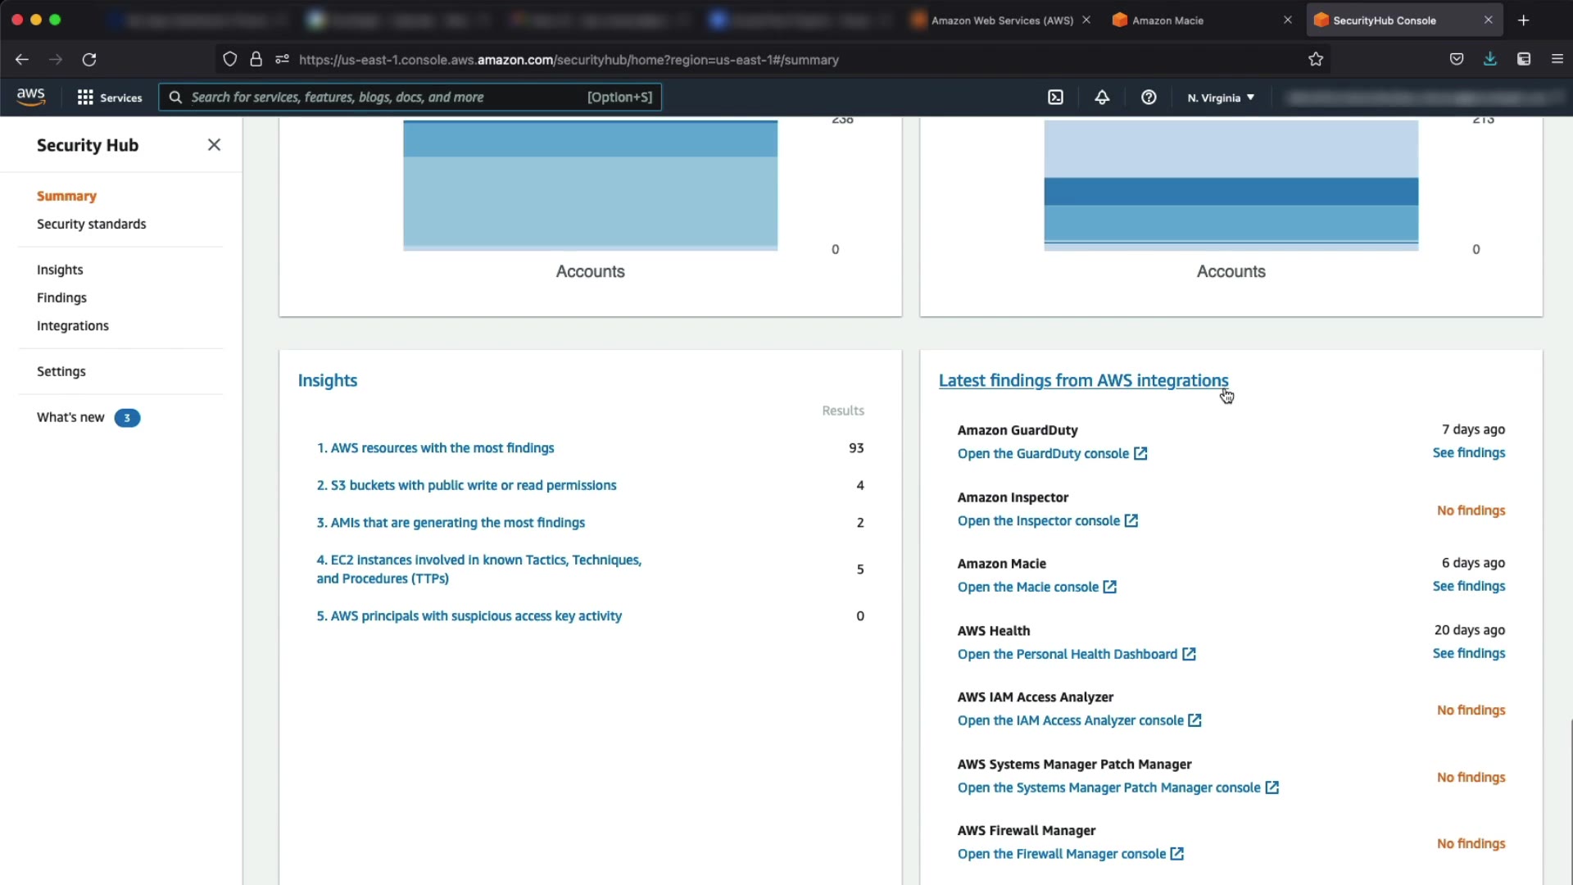Open AWS CloudShell icon in top bar

pos(1055,98)
